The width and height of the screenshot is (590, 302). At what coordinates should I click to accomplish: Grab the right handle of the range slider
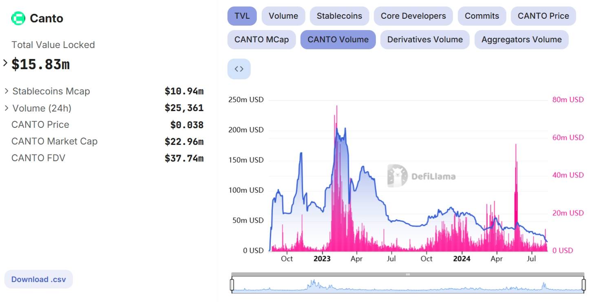pyautogui.click(x=583, y=284)
